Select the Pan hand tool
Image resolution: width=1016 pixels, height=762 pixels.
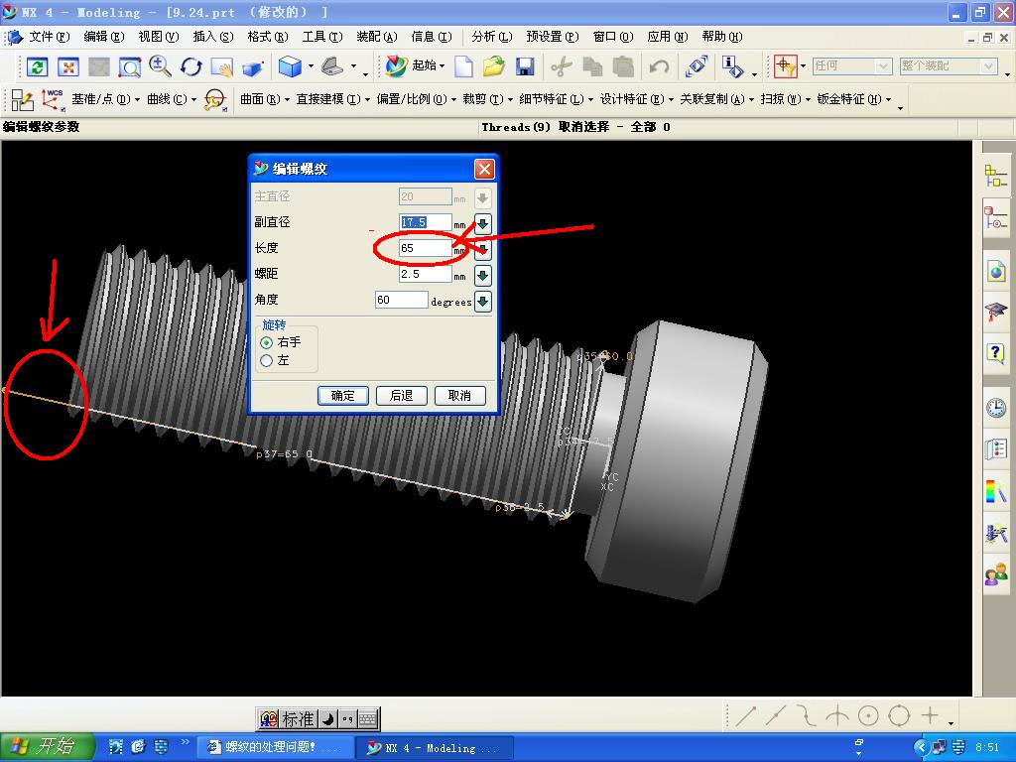[222, 66]
